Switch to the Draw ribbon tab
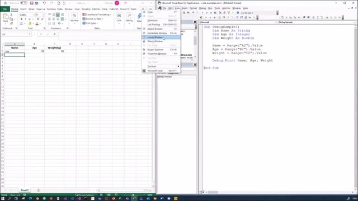This screenshot has width=358, height=201. [31, 9]
